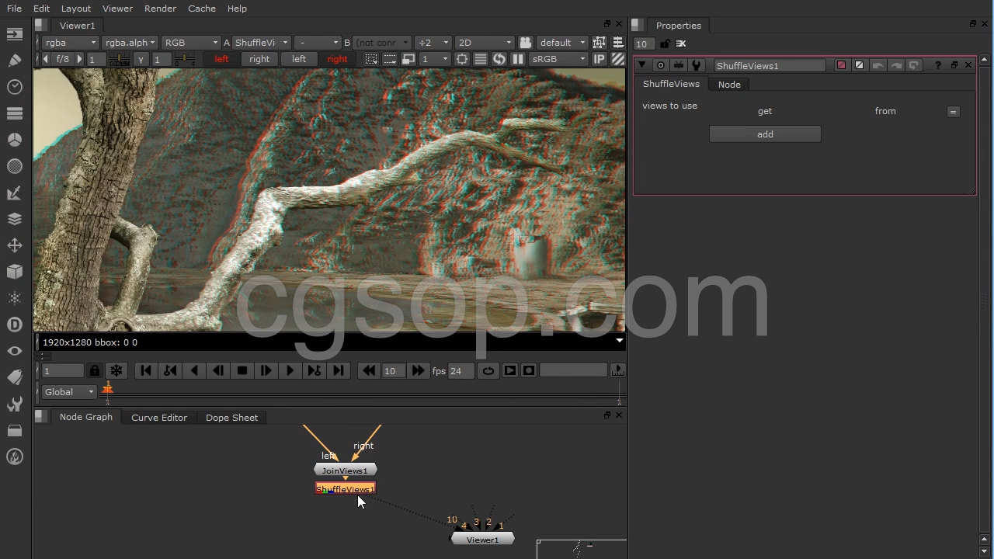Viewport: 994px width, 559px height.
Task: Open the Edit menu
Action: pos(41,9)
